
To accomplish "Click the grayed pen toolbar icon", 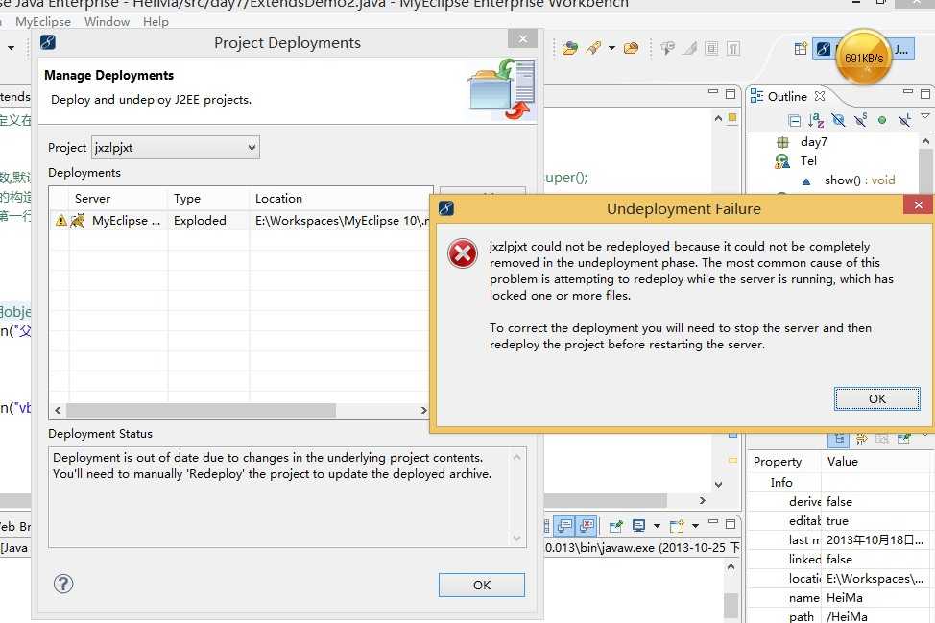I will click(690, 48).
